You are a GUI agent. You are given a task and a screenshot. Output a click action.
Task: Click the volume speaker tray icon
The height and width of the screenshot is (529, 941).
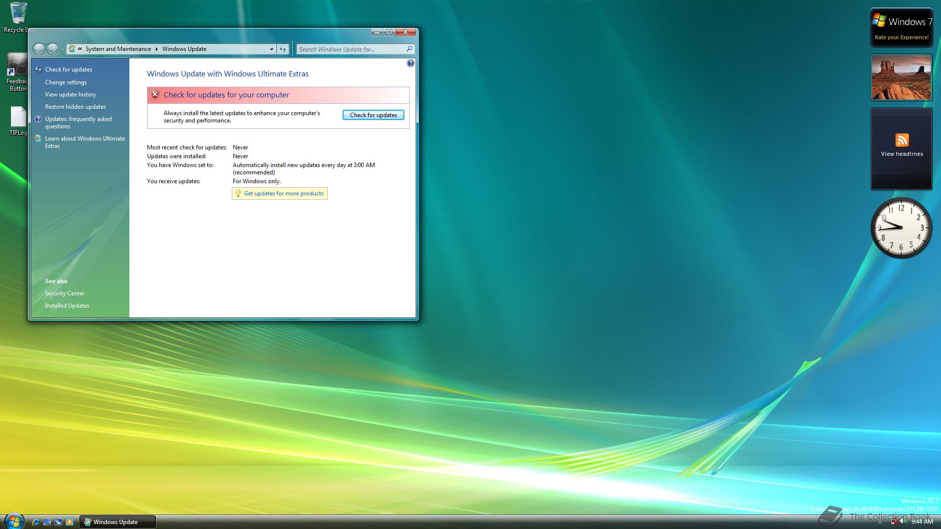click(x=903, y=522)
